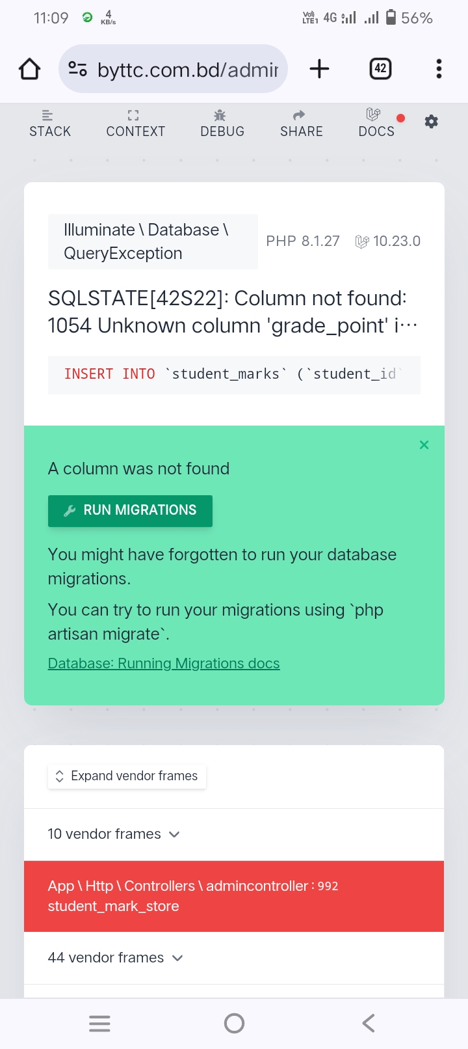Go to the STACK section

[x=49, y=124]
